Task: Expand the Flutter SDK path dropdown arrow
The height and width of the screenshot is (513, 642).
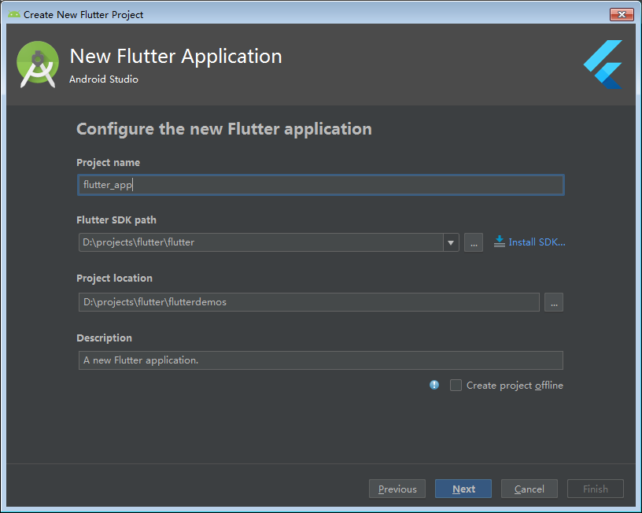Action: click(451, 242)
